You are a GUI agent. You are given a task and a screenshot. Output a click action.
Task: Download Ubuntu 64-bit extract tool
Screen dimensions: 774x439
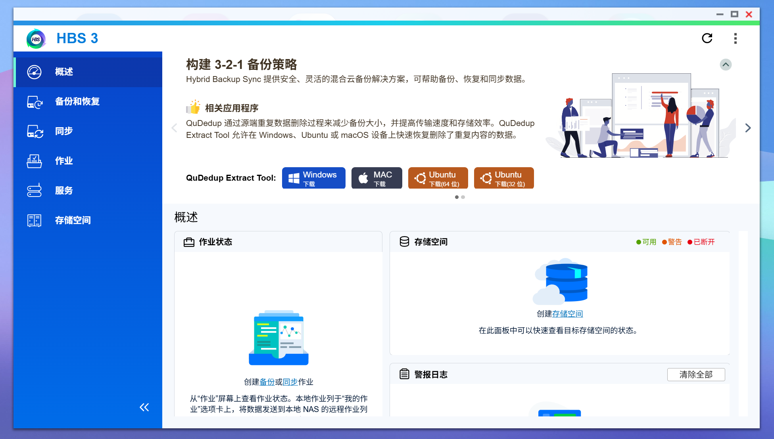438,178
